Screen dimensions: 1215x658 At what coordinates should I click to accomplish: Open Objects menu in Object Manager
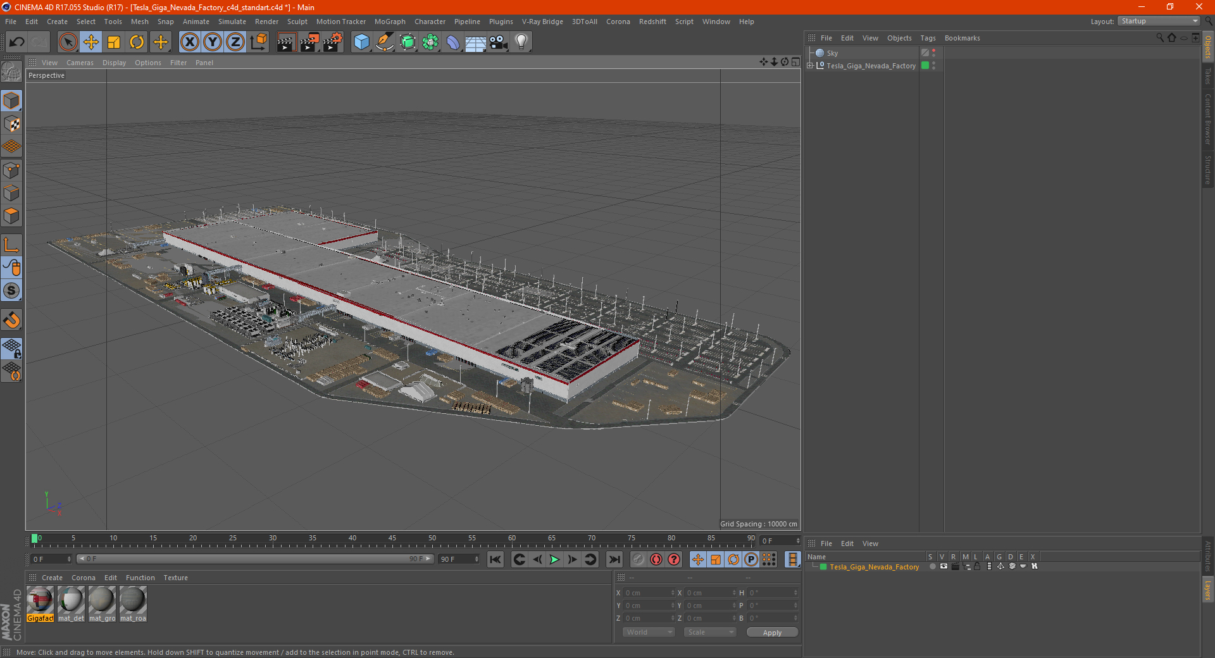[899, 38]
